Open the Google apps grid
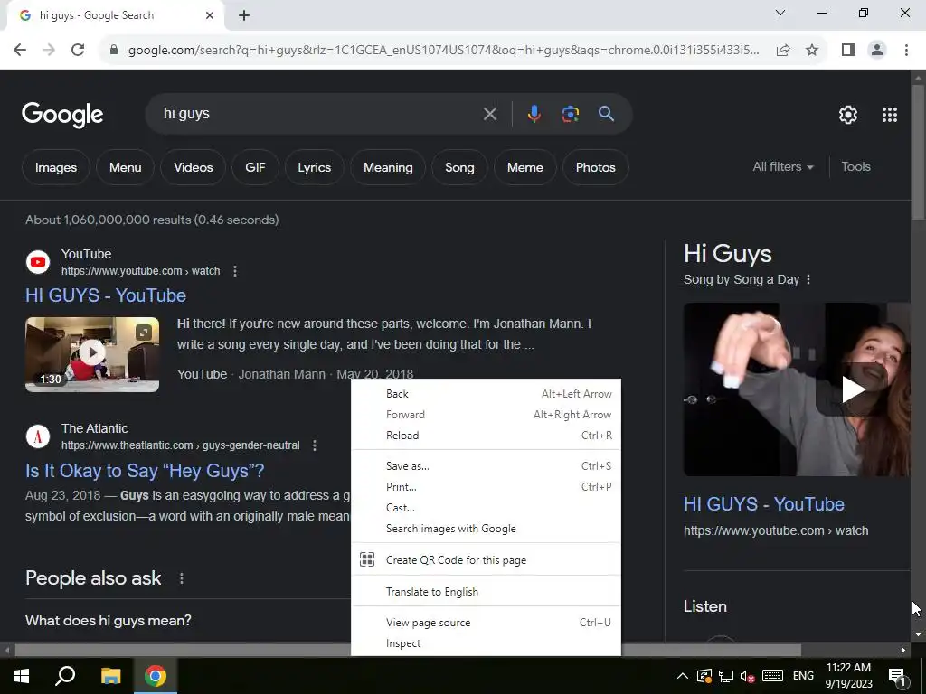Screen dimensions: 926x694 tap(890, 115)
